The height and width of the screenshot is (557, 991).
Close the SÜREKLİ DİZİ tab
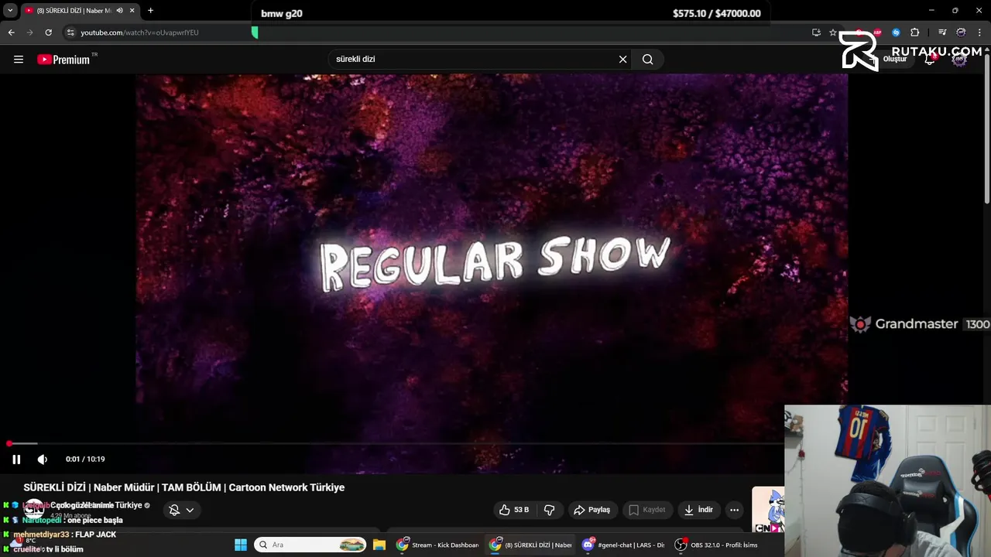pyautogui.click(x=132, y=10)
